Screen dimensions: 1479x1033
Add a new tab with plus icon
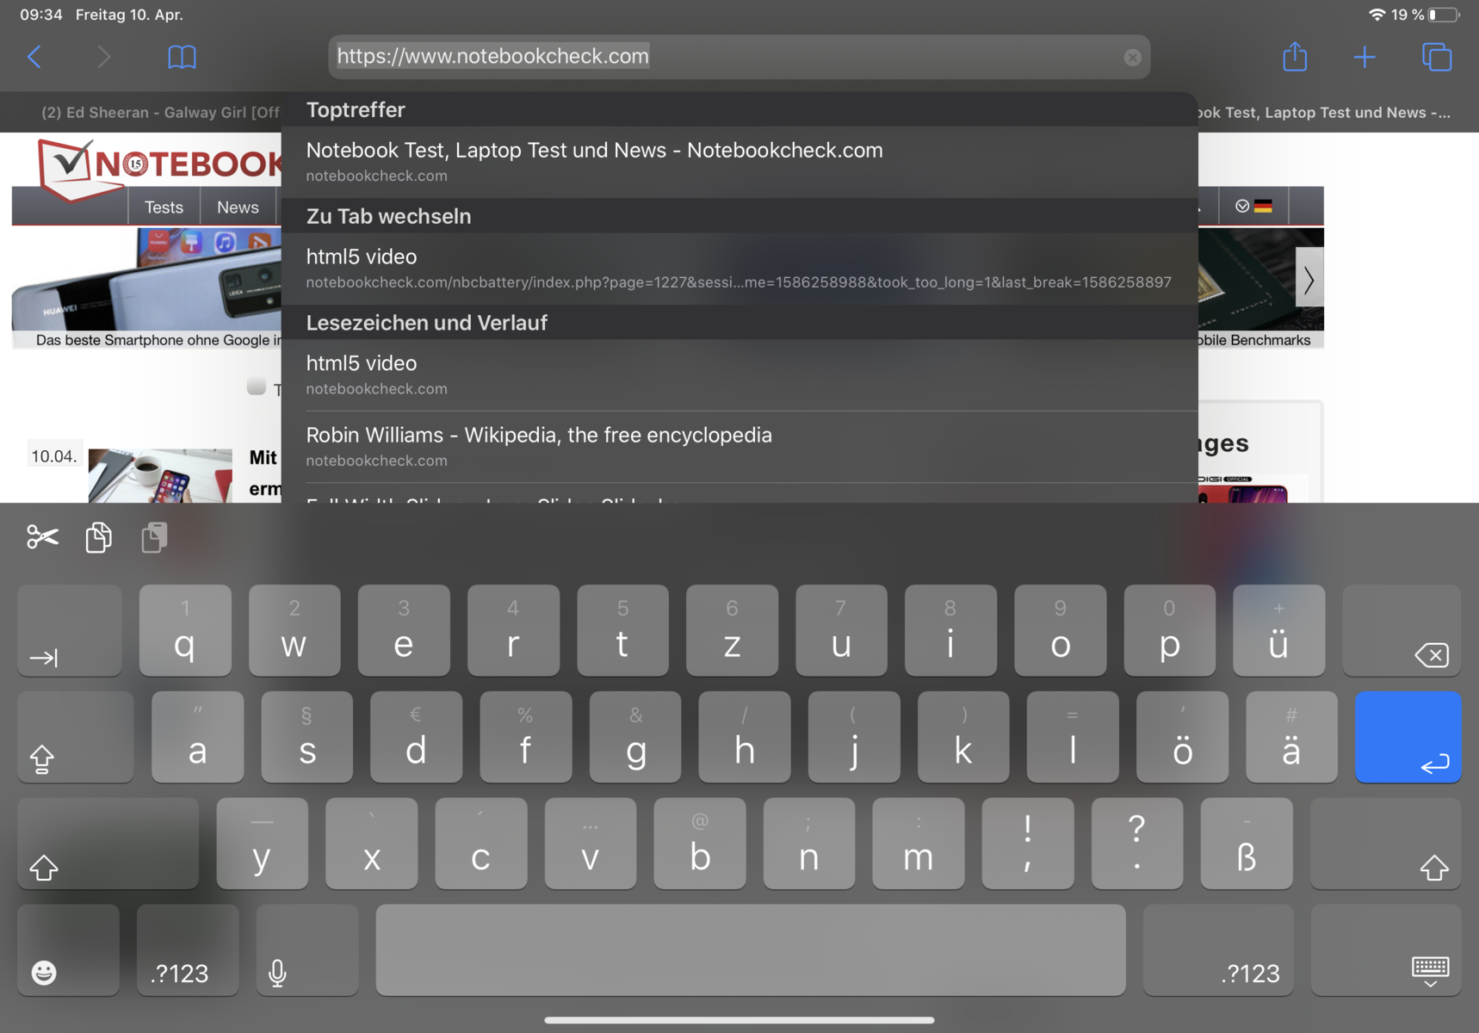tap(1365, 57)
